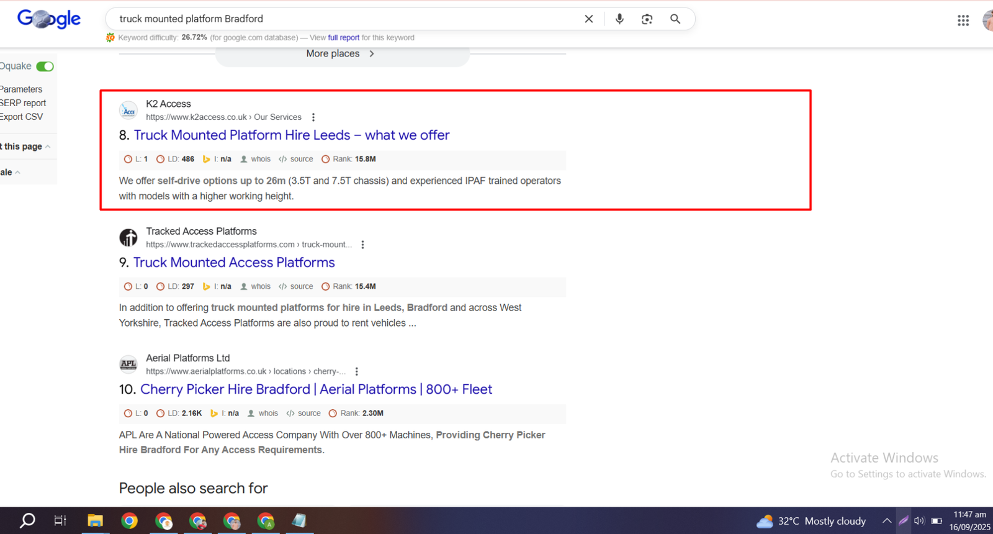Show hidden system tray icons chevron

pos(887,521)
